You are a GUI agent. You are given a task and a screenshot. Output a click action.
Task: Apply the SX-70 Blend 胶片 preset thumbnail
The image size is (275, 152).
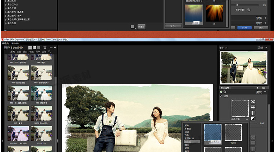pos(42,114)
